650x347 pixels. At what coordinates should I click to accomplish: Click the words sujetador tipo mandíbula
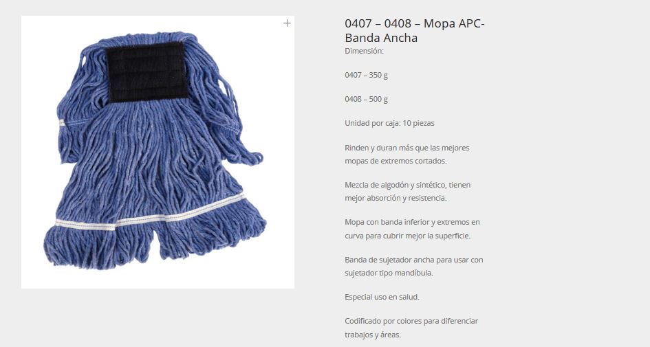389,273
